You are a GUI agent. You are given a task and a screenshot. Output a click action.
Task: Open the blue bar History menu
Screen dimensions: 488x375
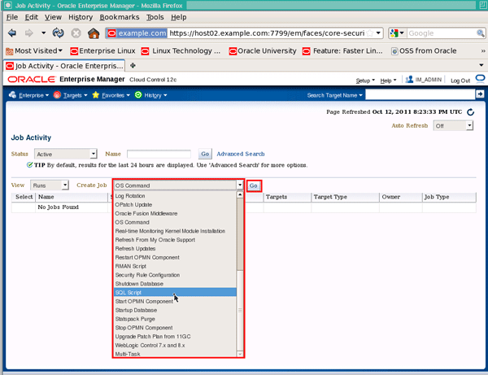pos(151,95)
